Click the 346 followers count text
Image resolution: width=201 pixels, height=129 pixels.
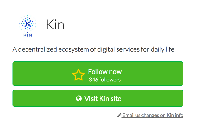[x=105, y=80]
